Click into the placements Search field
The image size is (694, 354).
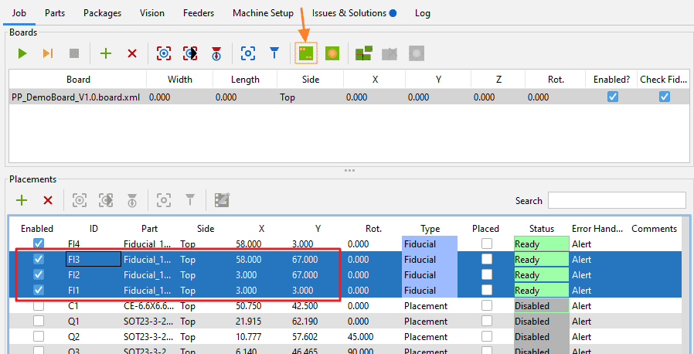click(616, 200)
